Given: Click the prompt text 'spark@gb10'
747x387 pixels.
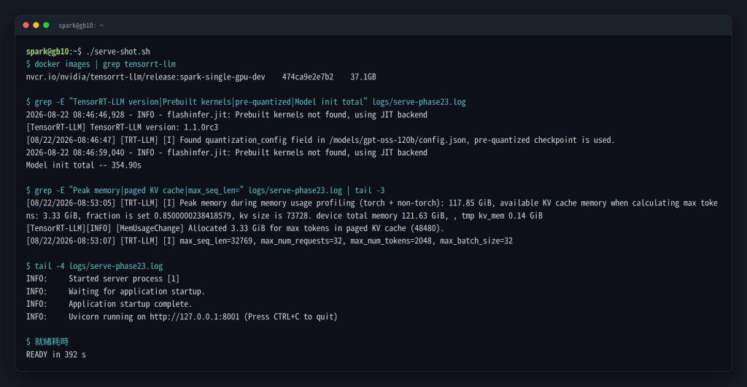Looking at the screenshot, I should (x=47, y=52).
